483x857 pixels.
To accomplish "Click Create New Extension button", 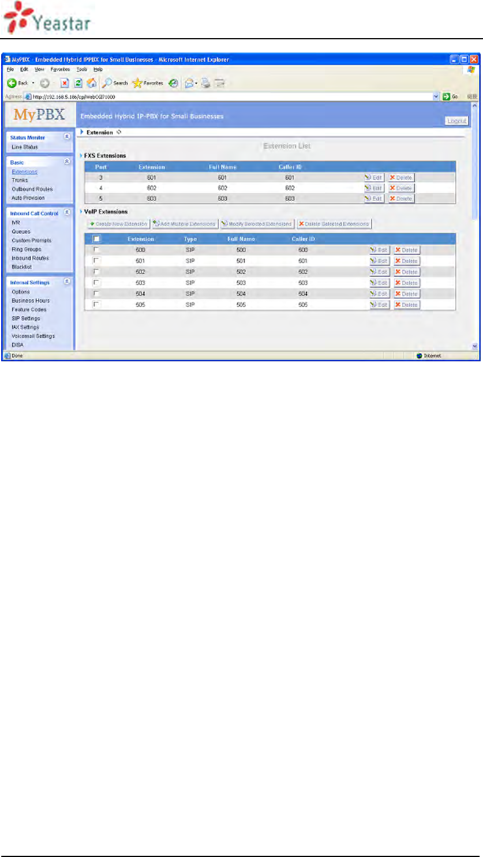I will pos(118,224).
